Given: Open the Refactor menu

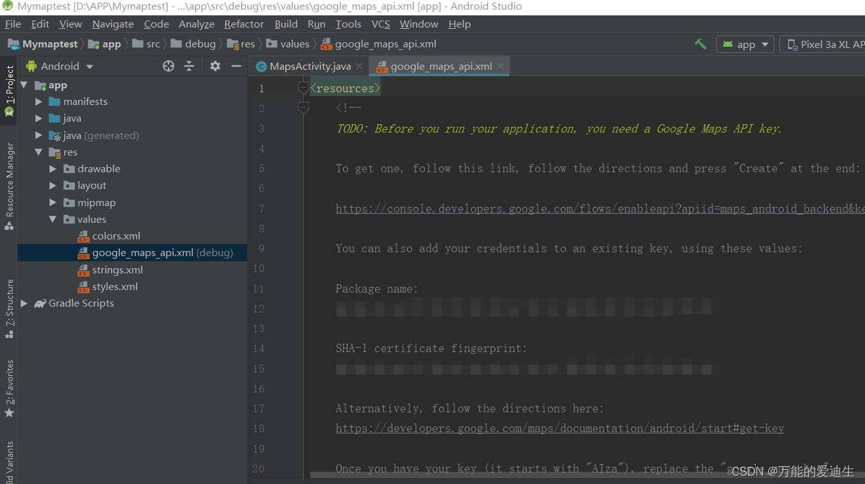Looking at the screenshot, I should coord(243,24).
